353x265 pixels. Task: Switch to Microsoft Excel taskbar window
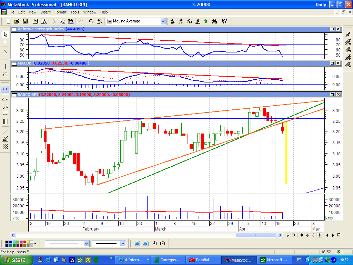[x=274, y=260]
